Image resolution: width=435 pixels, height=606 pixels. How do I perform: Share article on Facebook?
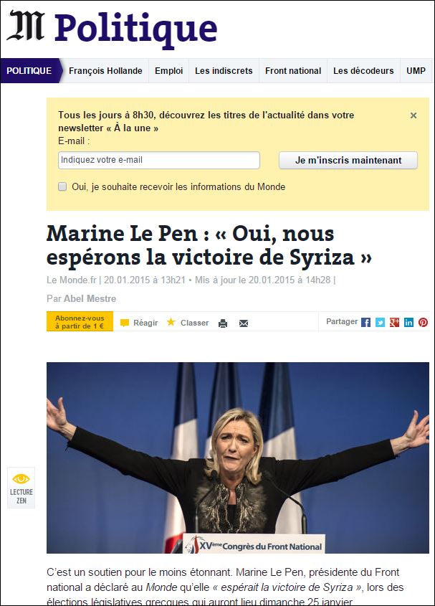[x=365, y=322]
